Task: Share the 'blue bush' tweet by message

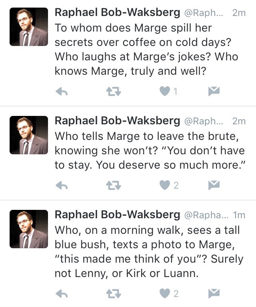Action: (214, 294)
